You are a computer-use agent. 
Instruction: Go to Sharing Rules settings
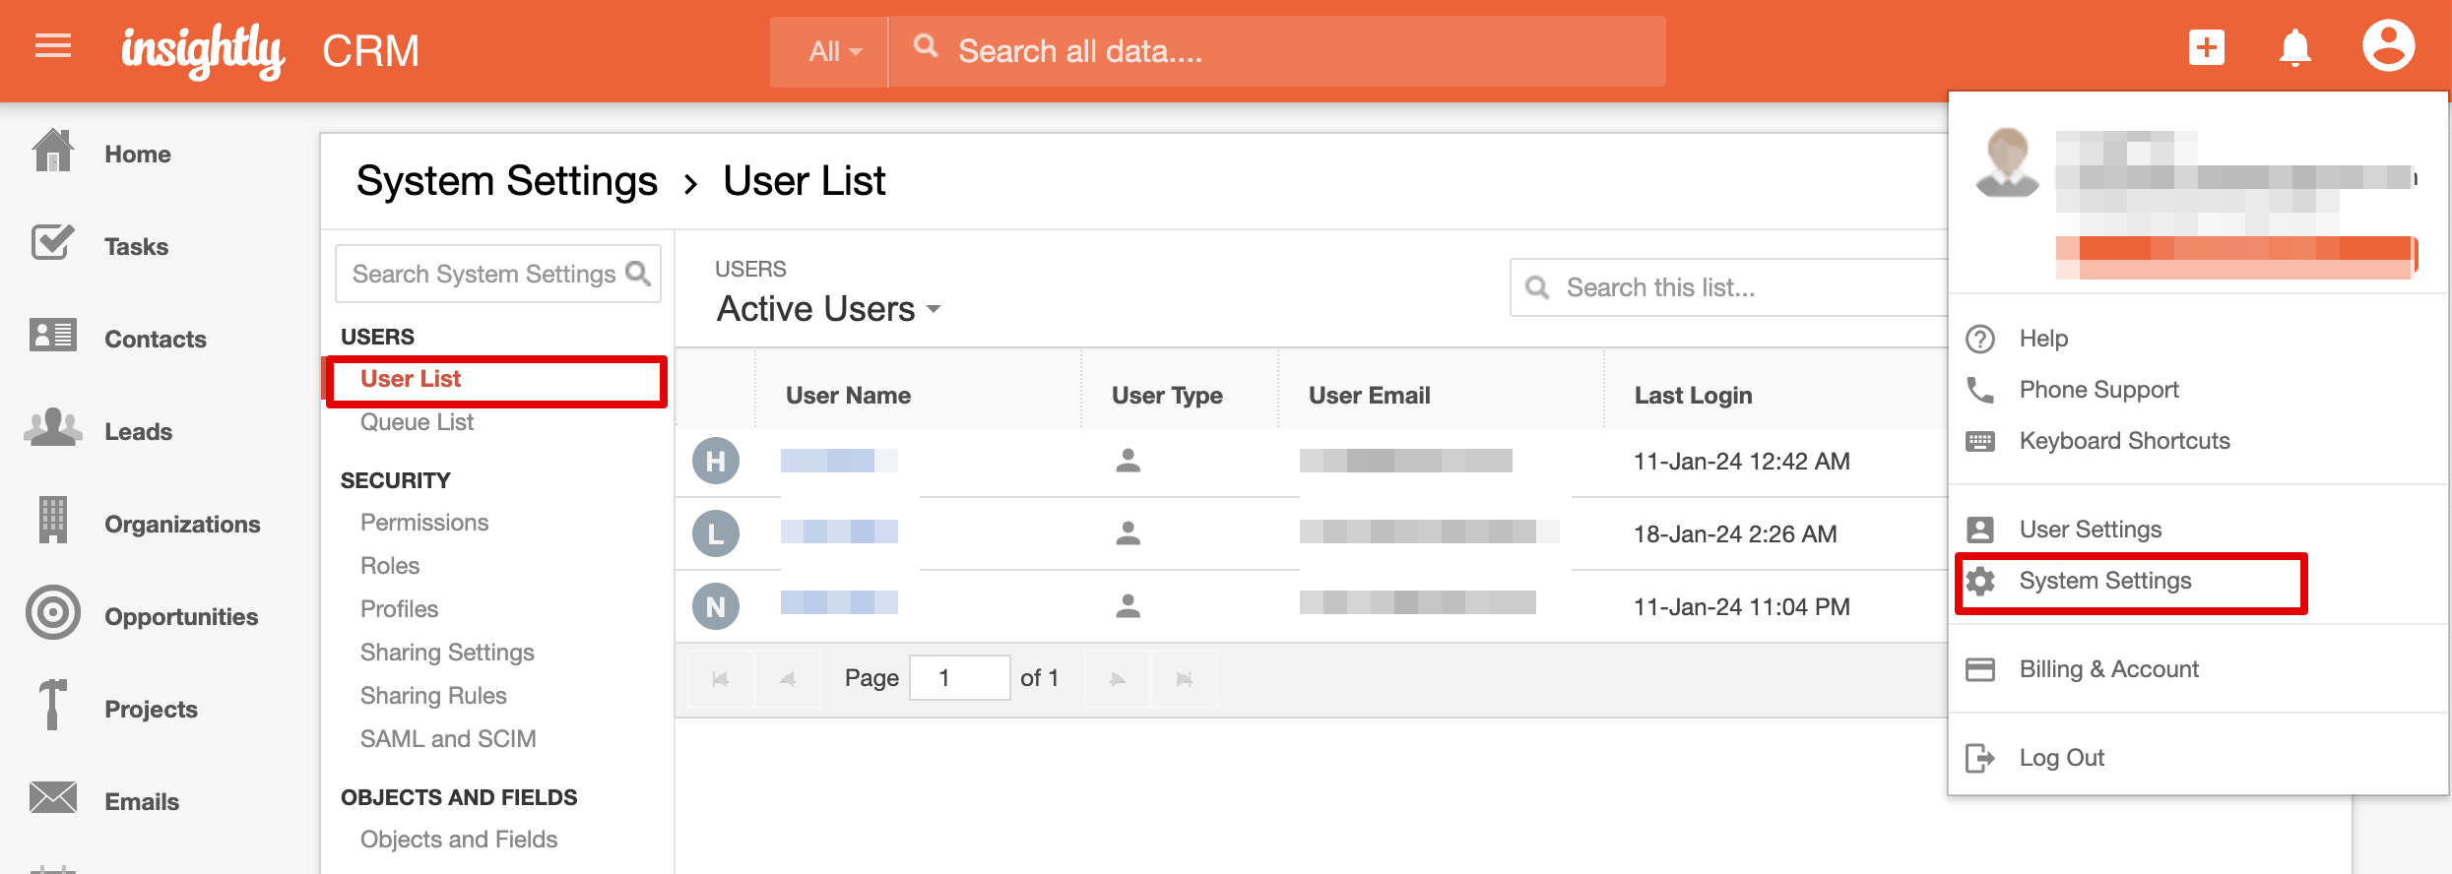[x=433, y=696]
